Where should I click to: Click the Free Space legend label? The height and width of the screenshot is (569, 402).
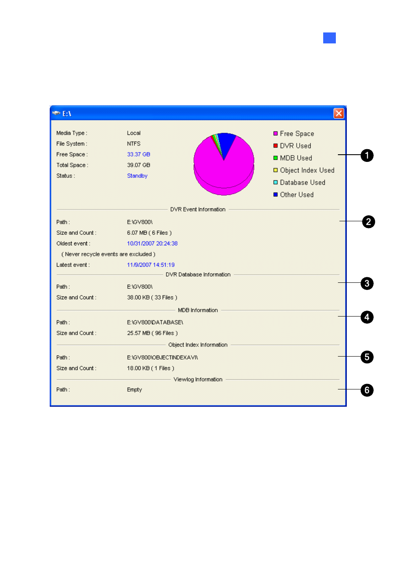(x=297, y=134)
